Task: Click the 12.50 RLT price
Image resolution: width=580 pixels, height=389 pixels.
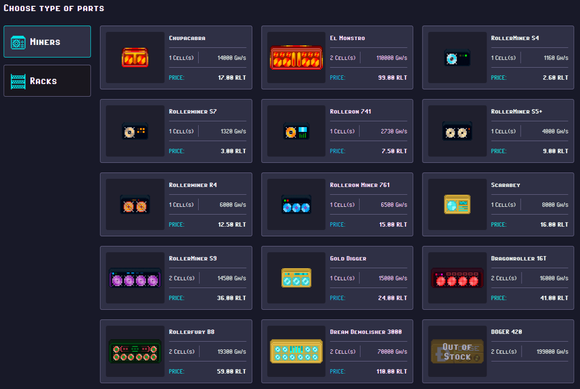Action: tap(232, 225)
